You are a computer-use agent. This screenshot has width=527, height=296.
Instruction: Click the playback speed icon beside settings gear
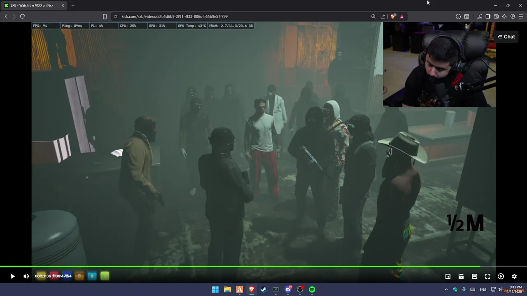tap(501, 276)
